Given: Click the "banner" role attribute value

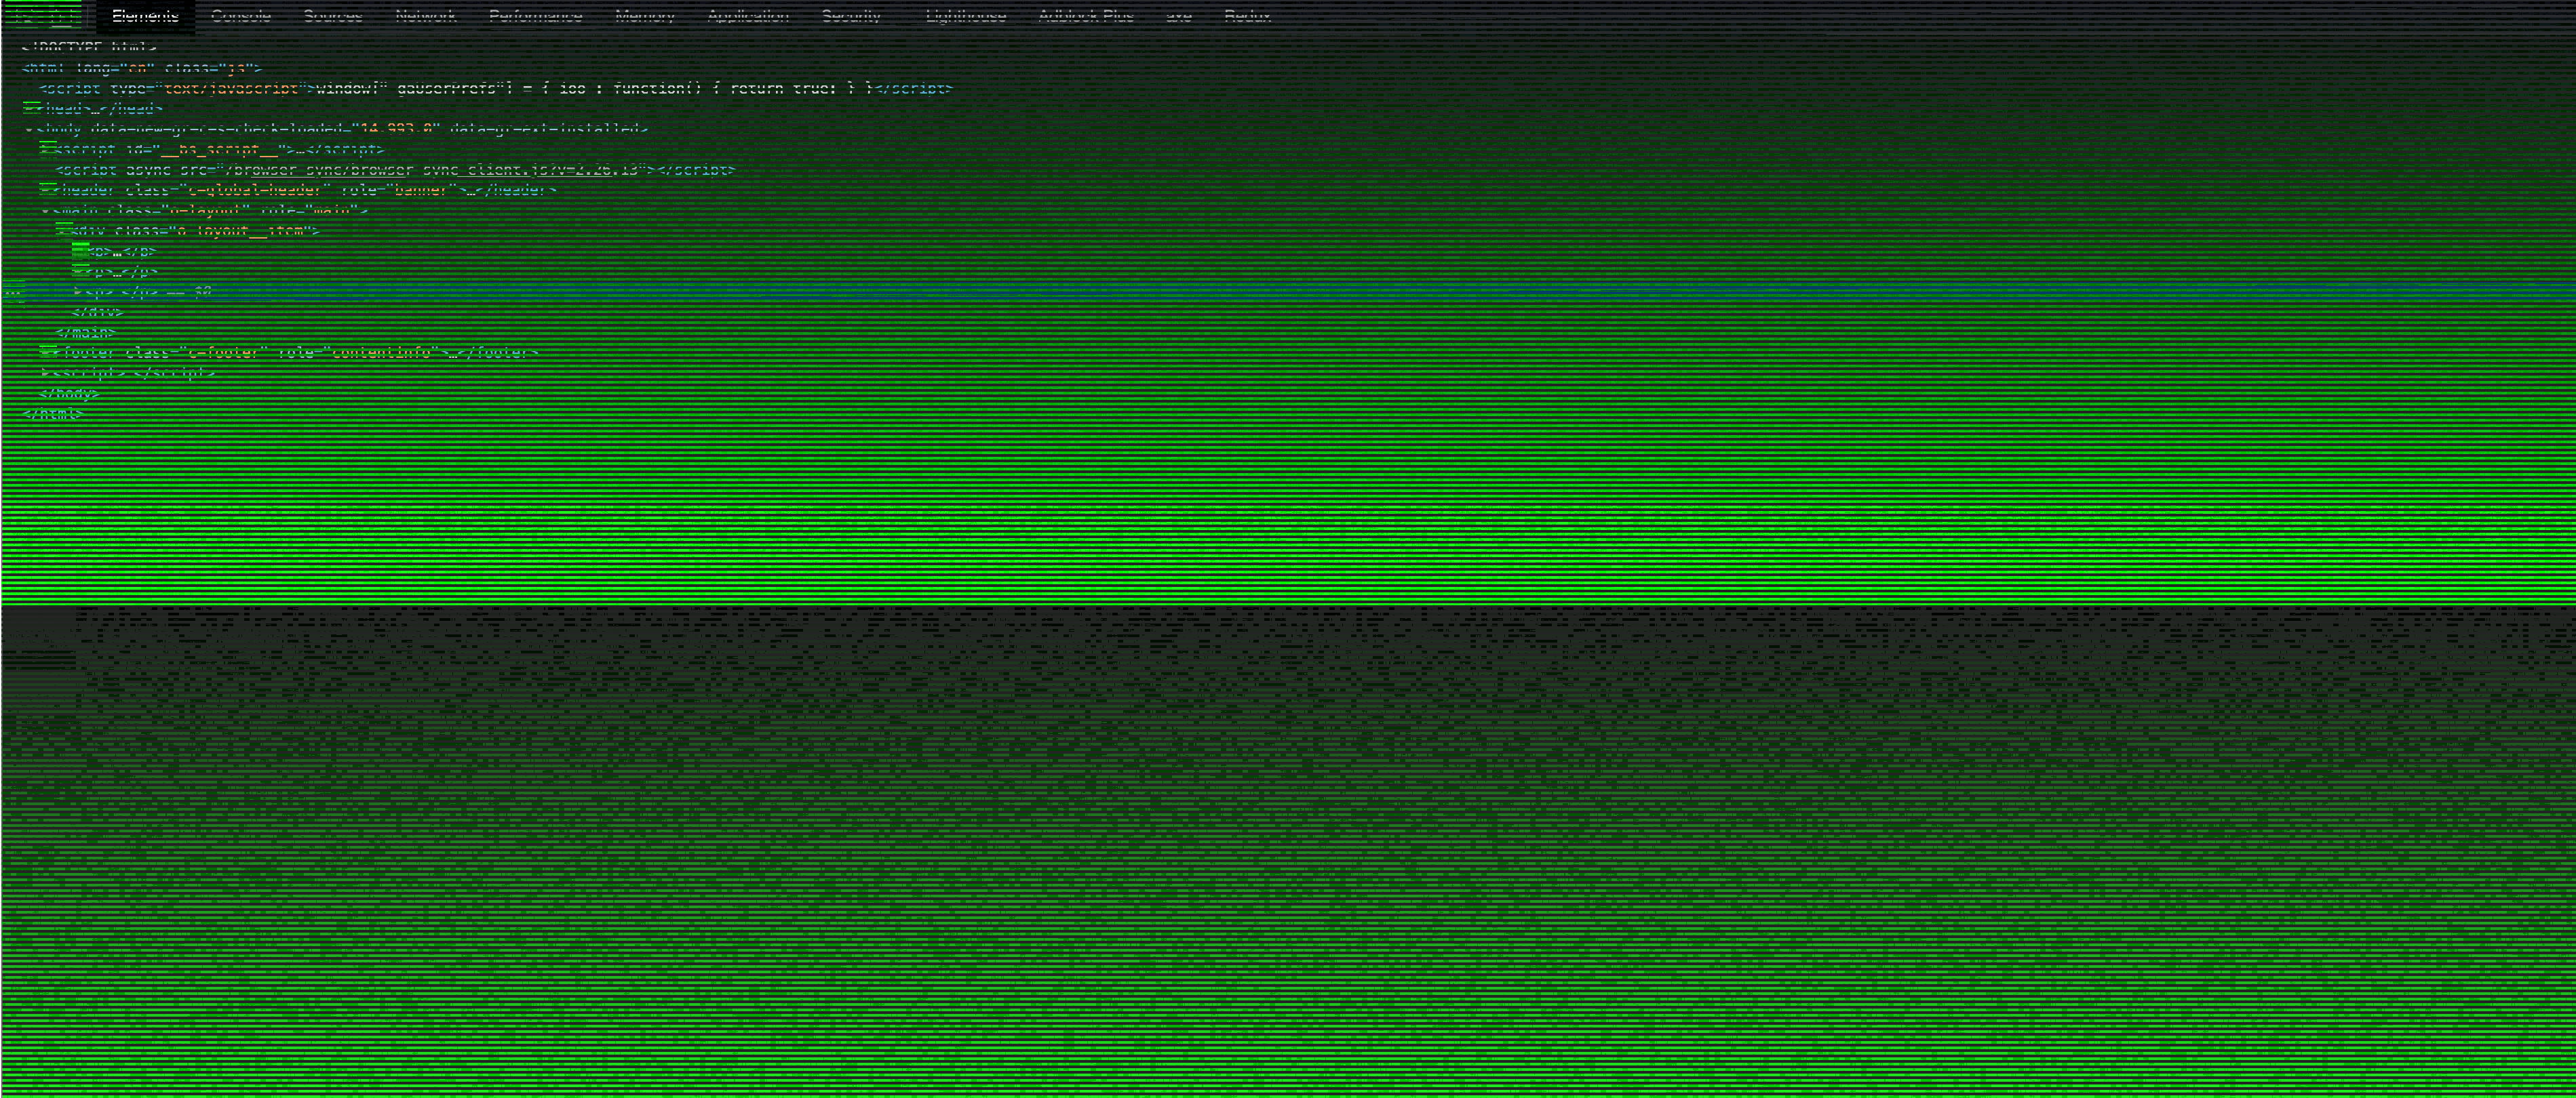Looking at the screenshot, I should [x=420, y=190].
